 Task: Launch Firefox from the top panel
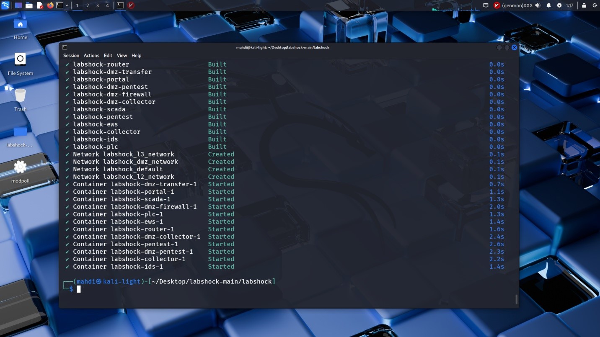coord(51,5)
